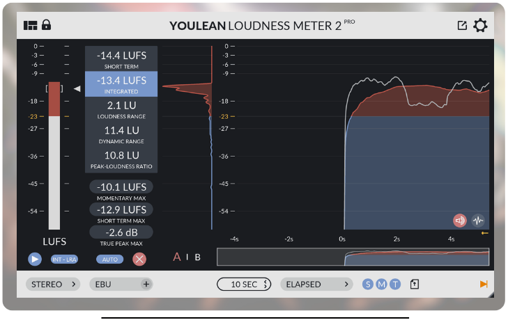Click the LUFS unit label under meter

[54, 241]
